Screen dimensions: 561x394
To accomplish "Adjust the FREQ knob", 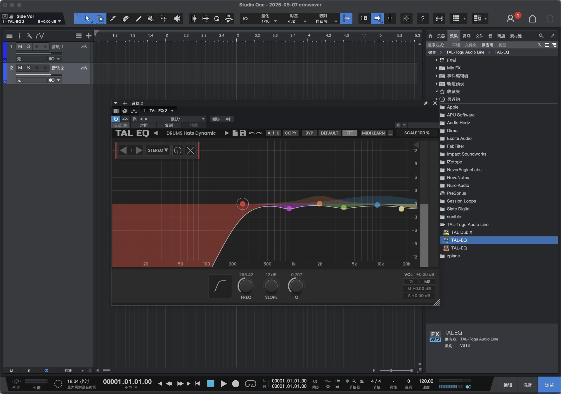I will pyautogui.click(x=246, y=286).
